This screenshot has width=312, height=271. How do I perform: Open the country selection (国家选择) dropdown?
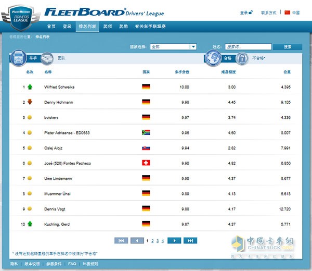point(173,47)
